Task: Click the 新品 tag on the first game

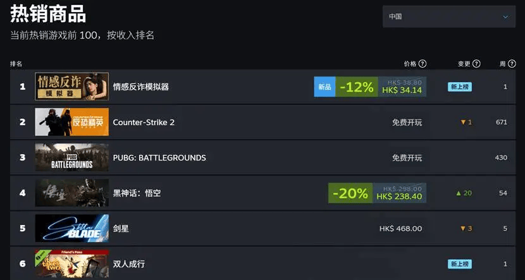Action: pyautogui.click(x=324, y=87)
